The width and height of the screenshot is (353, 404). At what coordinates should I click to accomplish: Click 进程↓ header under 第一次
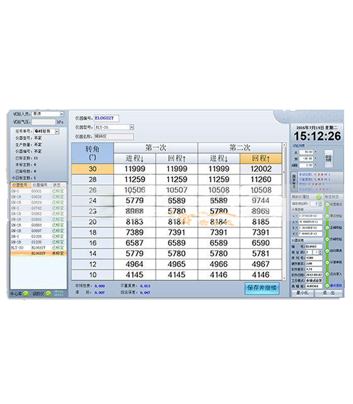pos(135,158)
